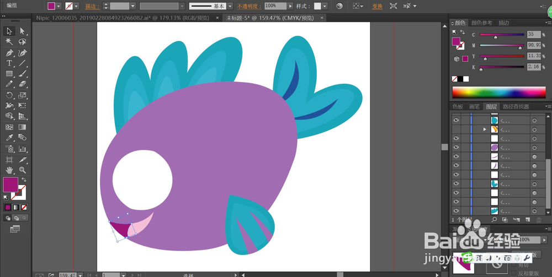
Task: Select the Type tool
Action: pyautogui.click(x=9, y=63)
